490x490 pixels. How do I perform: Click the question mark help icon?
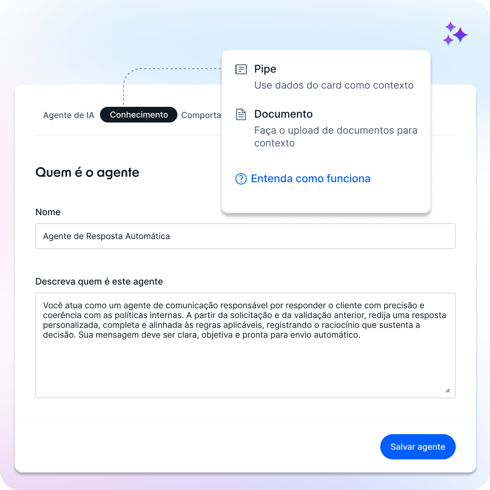pos(241,179)
